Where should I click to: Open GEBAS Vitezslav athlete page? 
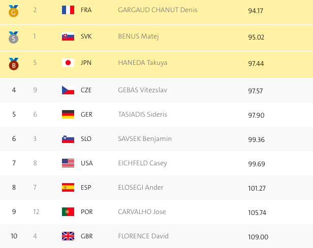click(142, 90)
